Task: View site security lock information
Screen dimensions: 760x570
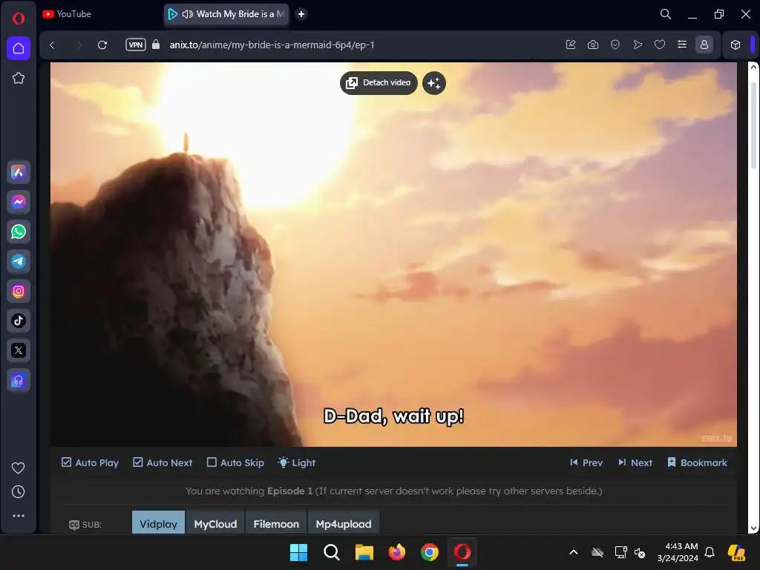Action: [156, 45]
